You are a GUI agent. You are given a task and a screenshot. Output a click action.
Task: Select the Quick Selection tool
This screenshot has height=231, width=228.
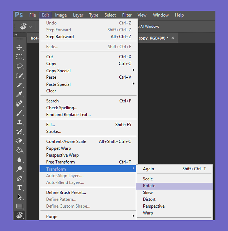19,76
